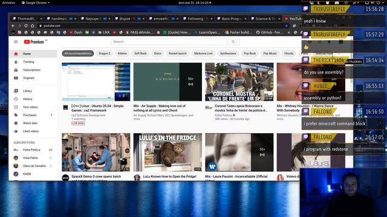Screen dimensions: 387x217
Task: Open Originals in sidebar
Action: pos(33,78)
